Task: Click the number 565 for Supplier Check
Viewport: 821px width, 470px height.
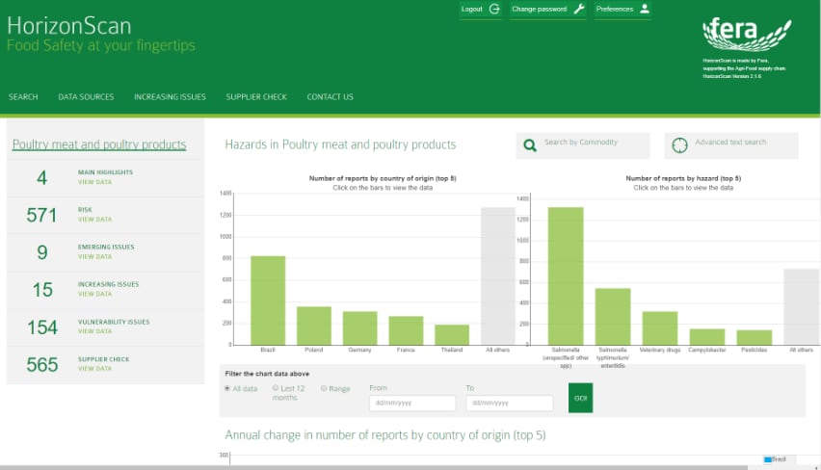Action: click(42, 364)
